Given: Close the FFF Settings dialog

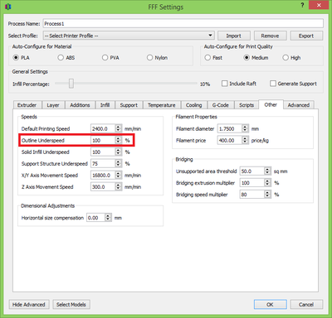Looking at the screenshot, I should (x=319, y=5).
